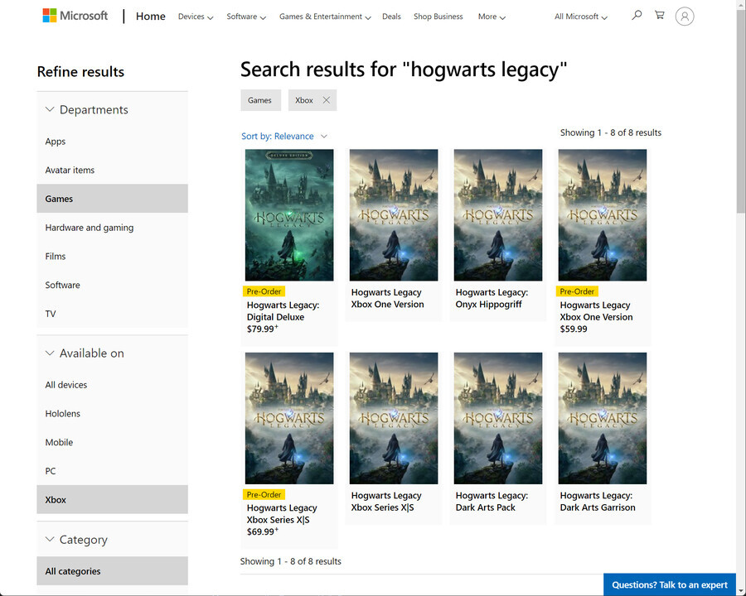This screenshot has height=596, width=746.
Task: Select the TV department
Action: coord(112,314)
